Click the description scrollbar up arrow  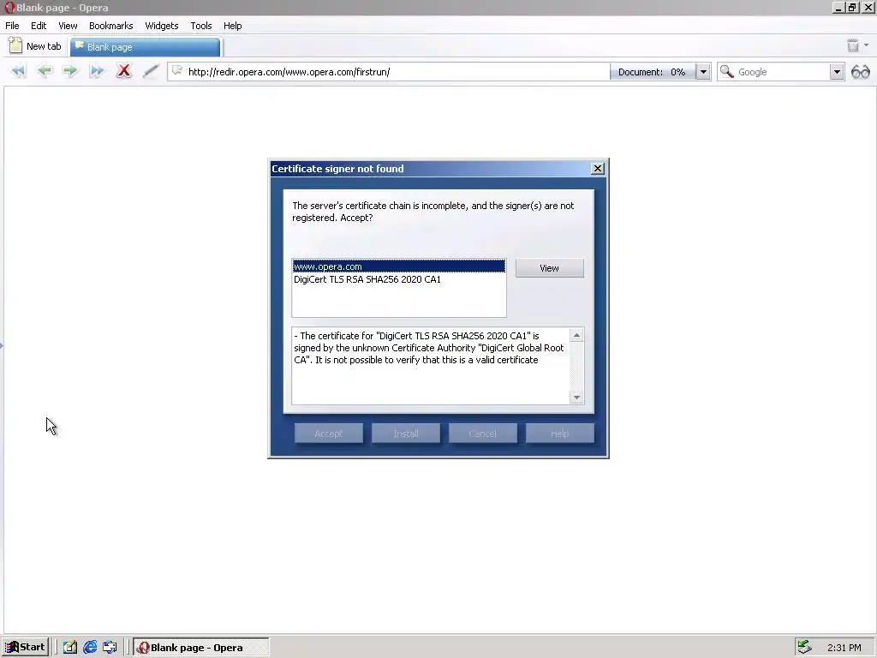click(x=576, y=335)
